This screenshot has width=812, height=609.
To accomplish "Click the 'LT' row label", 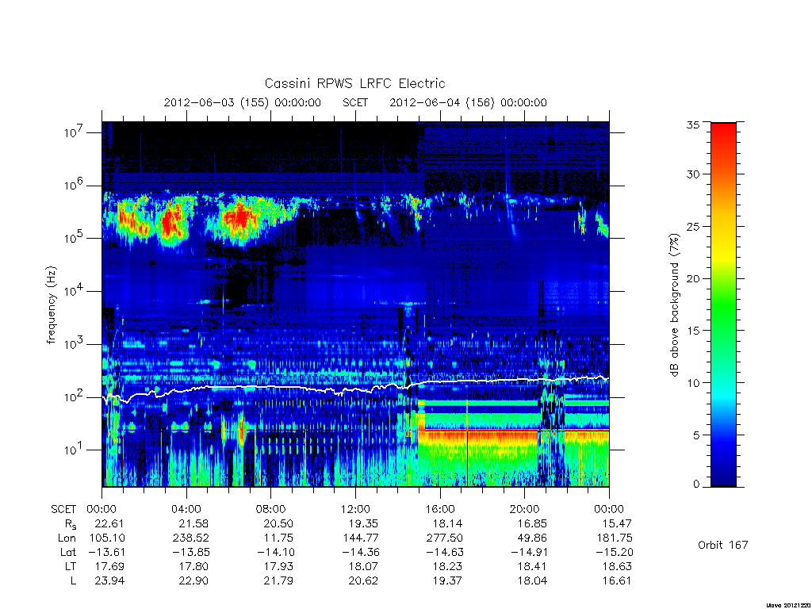I will pos(71,566).
